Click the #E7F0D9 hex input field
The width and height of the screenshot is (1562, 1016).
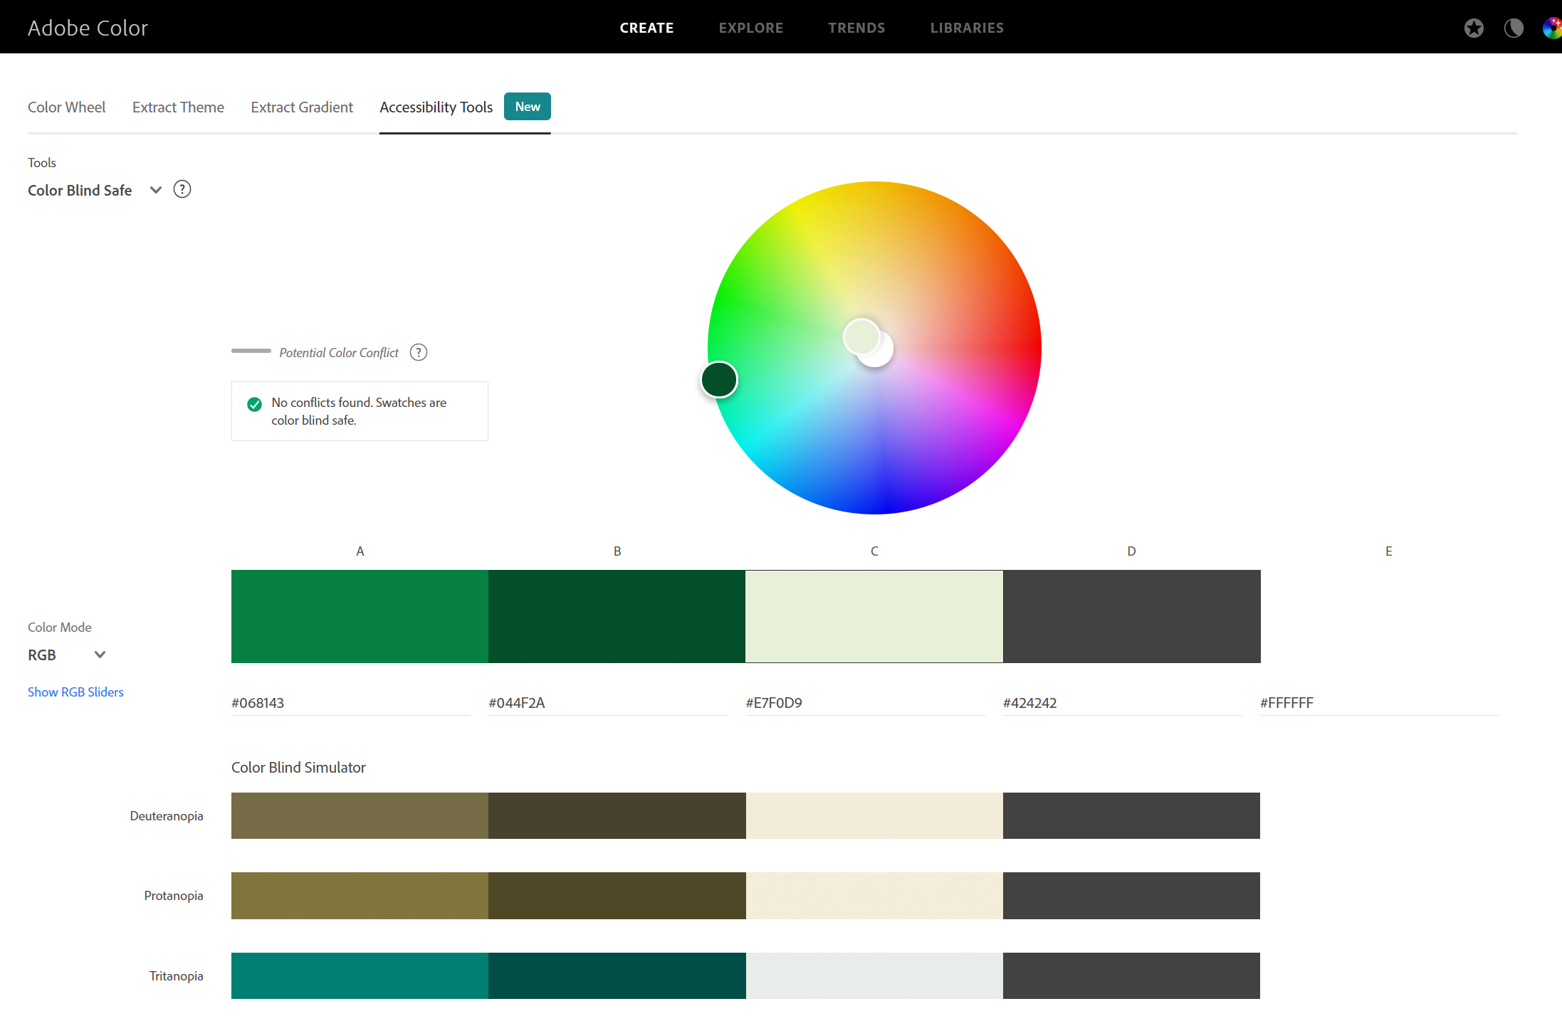coord(864,703)
